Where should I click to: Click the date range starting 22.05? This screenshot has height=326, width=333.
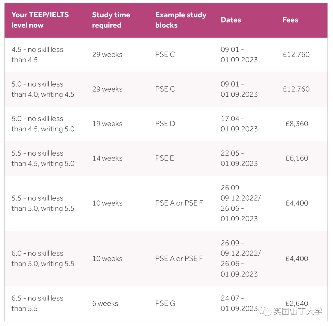239,158
